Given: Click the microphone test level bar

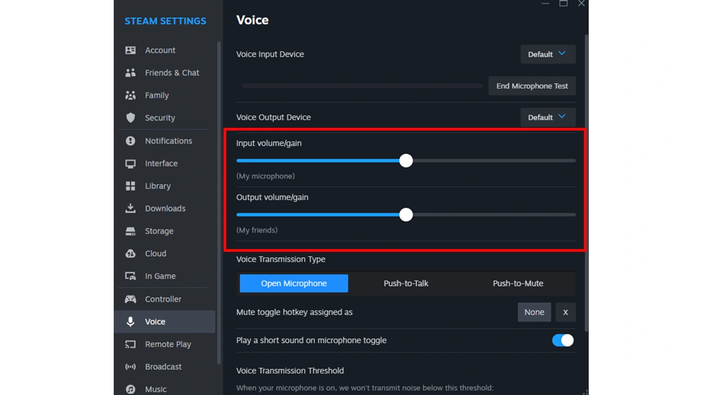Looking at the screenshot, I should pyautogui.click(x=362, y=86).
